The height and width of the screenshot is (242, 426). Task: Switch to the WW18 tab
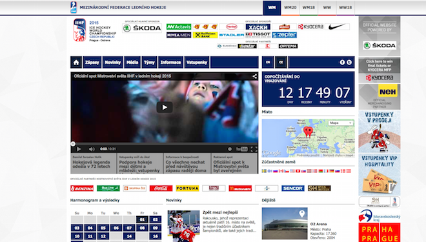(x=345, y=8)
